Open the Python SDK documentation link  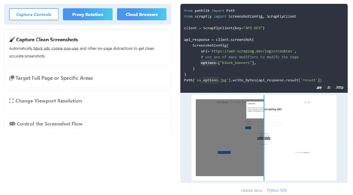click(x=277, y=190)
